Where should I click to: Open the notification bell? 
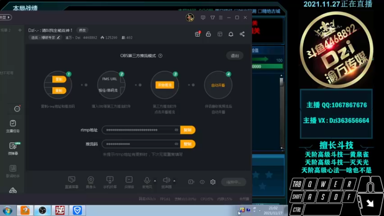tap(231, 34)
